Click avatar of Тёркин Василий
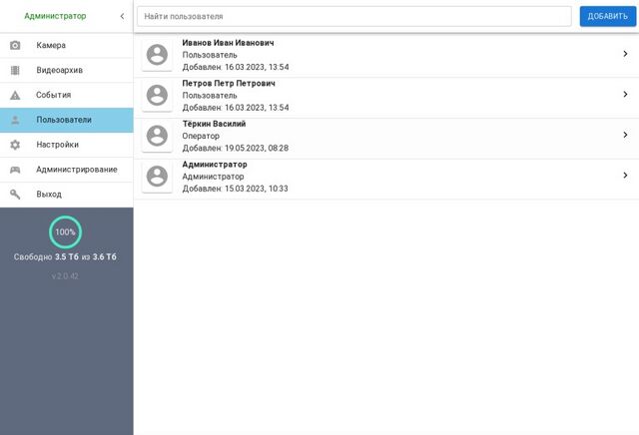639x435 pixels. pyautogui.click(x=157, y=136)
